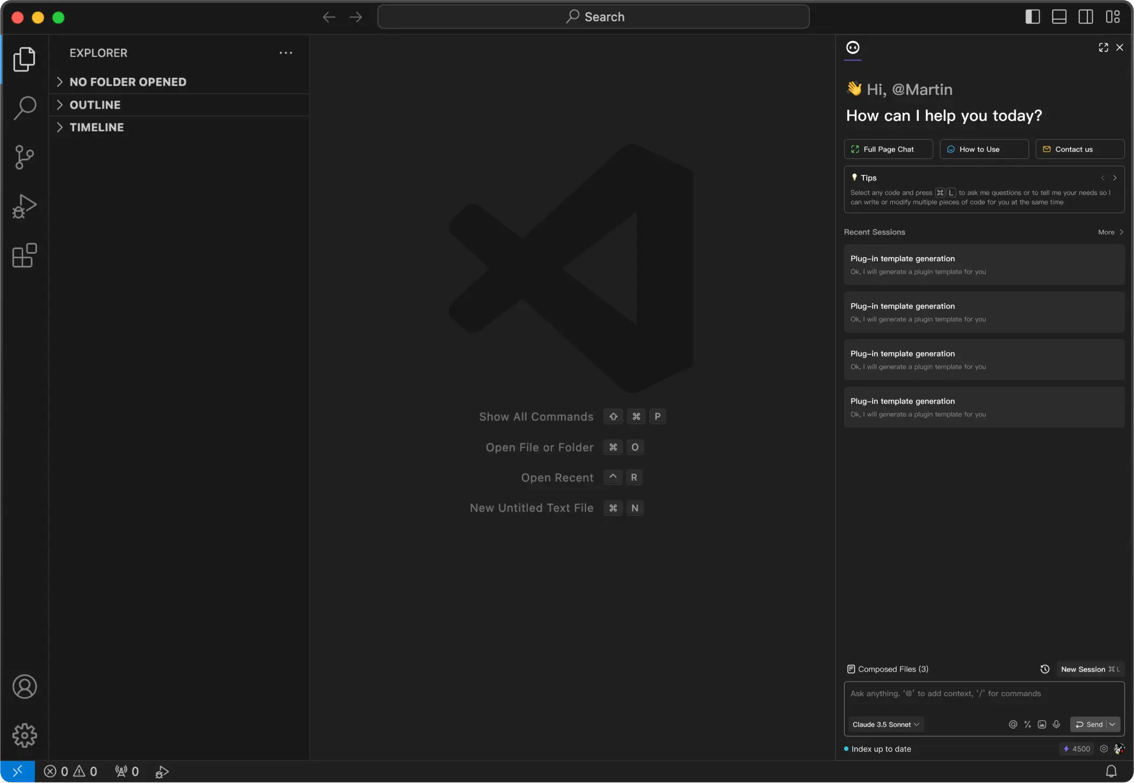Open the Search view in the sidebar
Image resolution: width=1134 pixels, height=783 pixels.
[24, 107]
